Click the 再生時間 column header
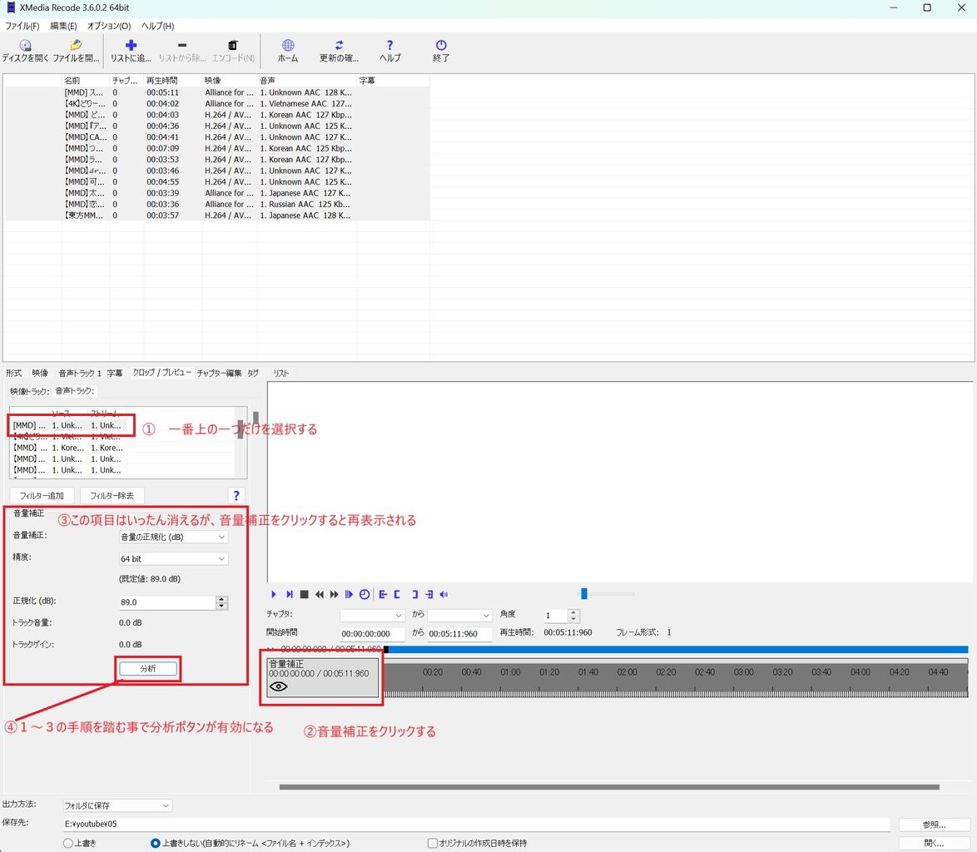 click(x=172, y=81)
